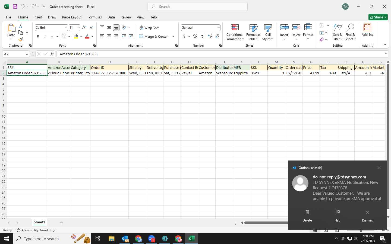Screen dimensions: 391x244
Task: Click the Fill down icon
Action: (x=322, y=33)
